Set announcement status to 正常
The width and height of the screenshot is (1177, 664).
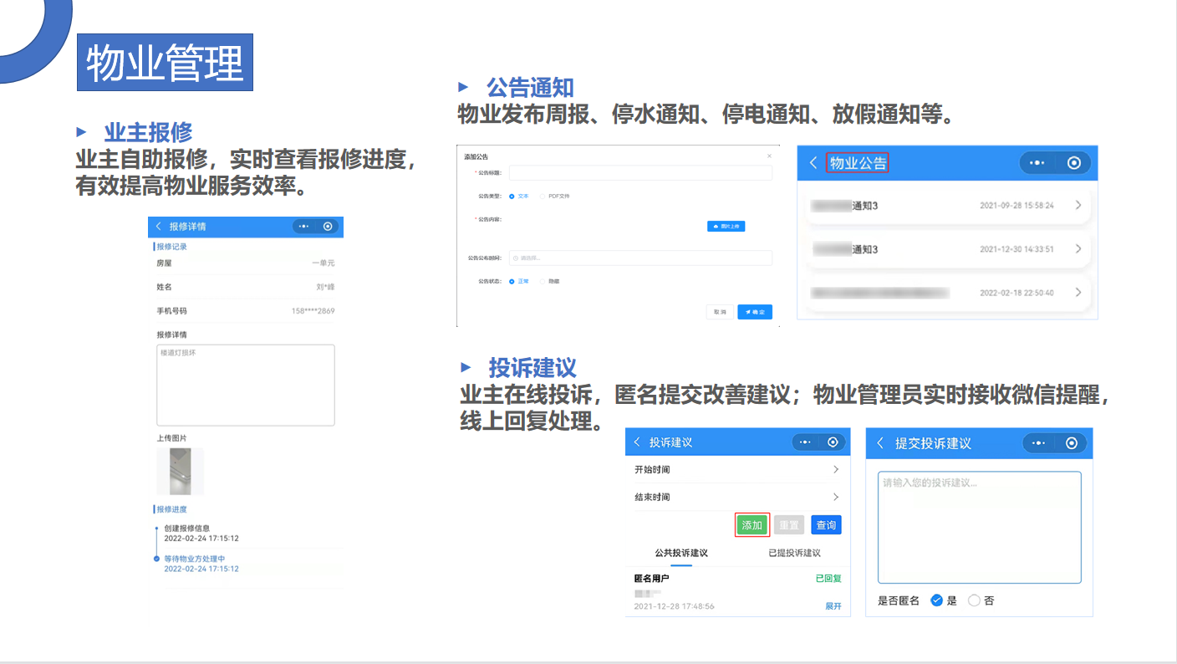[x=512, y=282]
